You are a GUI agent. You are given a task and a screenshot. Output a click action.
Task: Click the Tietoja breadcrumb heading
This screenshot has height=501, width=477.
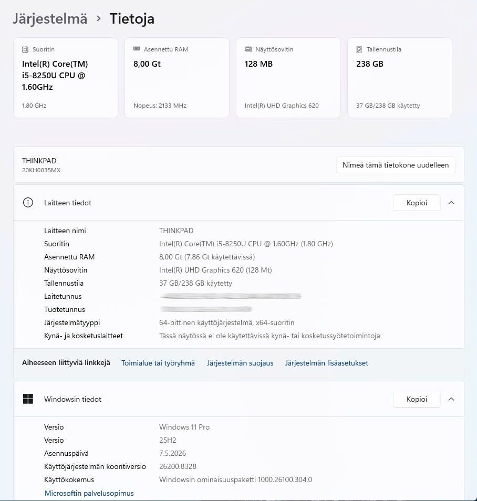pyautogui.click(x=132, y=18)
